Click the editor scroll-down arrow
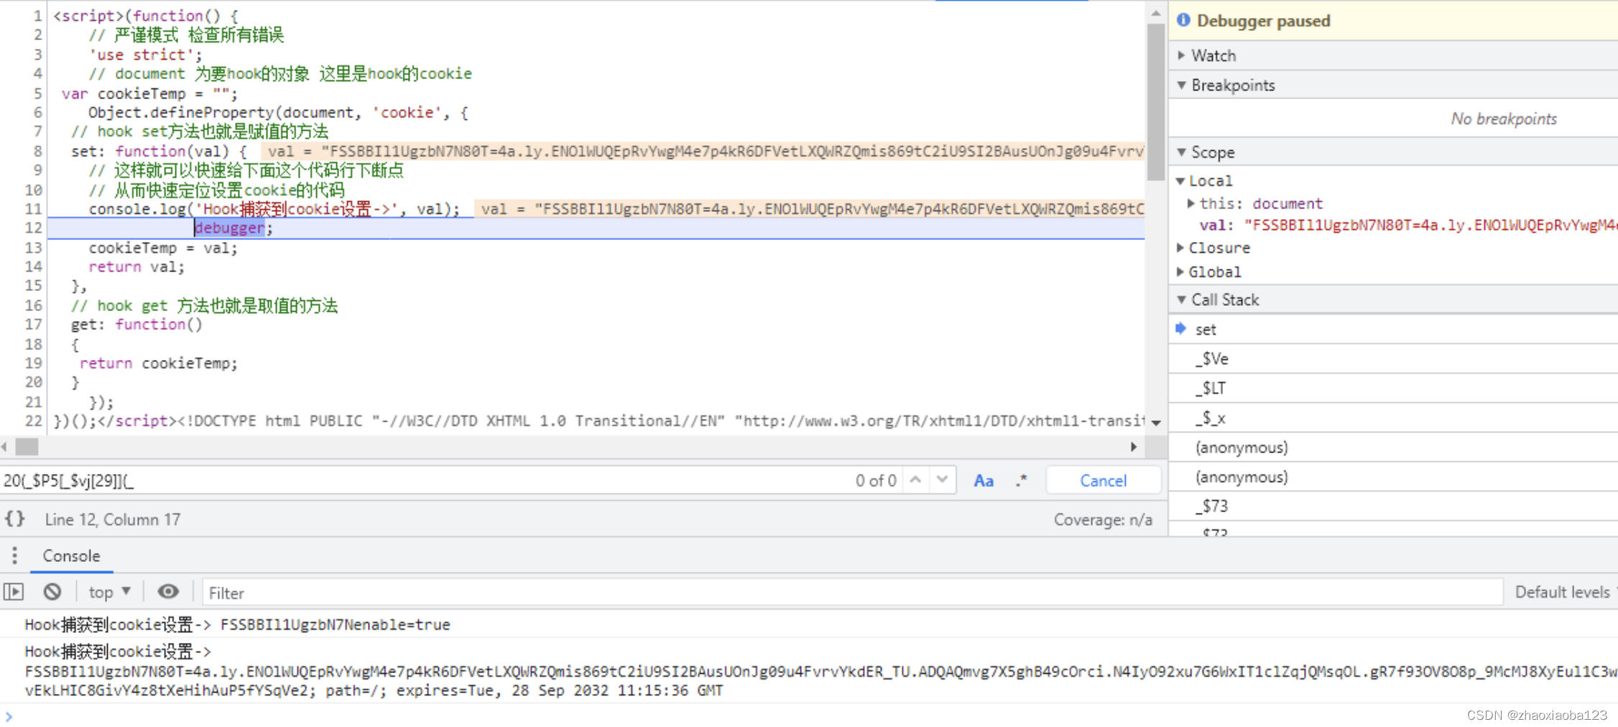Viewport: 1618px width, 727px height. click(x=1156, y=422)
